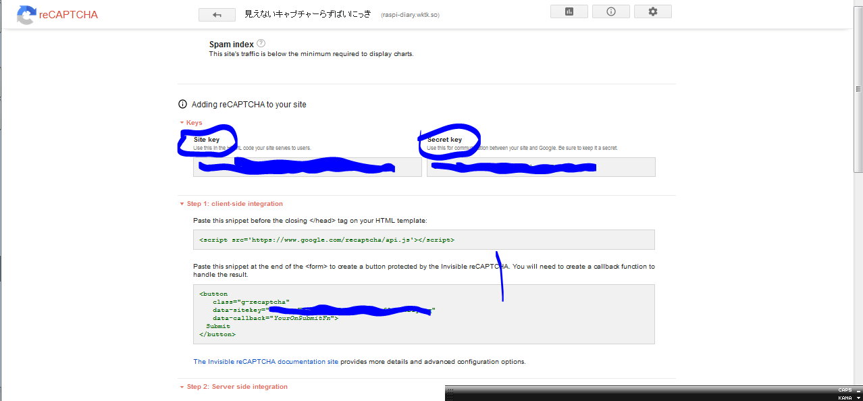Click the CAPS indicator in the status bar
Image resolution: width=863 pixels, height=401 pixels.
(845, 390)
